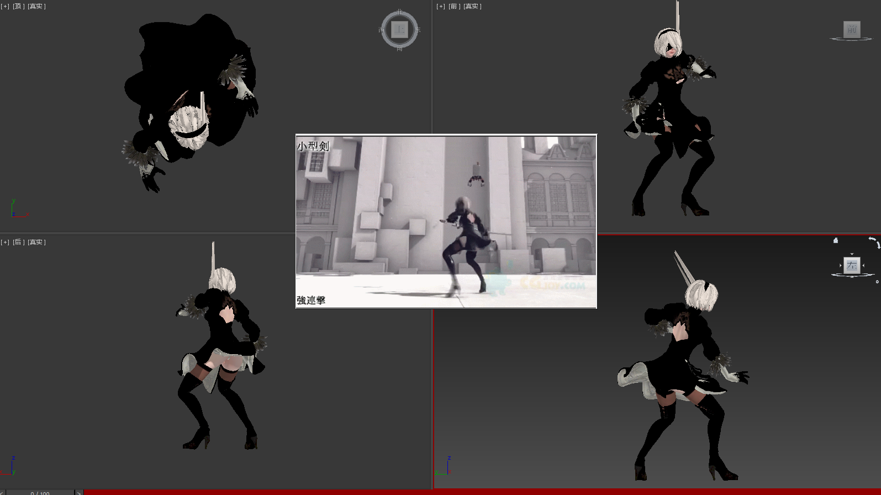
Task: Click the ViewCube rotate arrows in left viewport
Action: [x=873, y=242]
